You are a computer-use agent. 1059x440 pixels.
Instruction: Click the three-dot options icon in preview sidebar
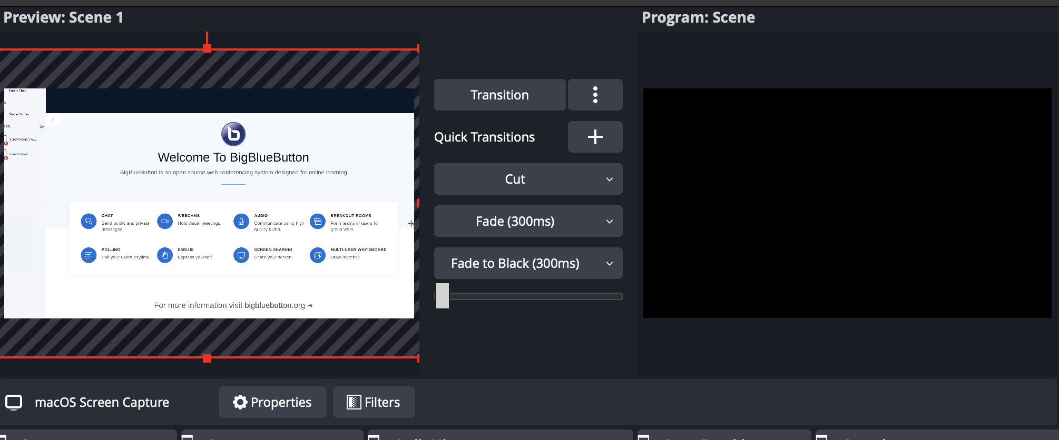click(53, 119)
